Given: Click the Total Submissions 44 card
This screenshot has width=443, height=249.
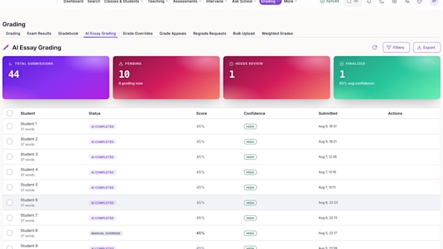Looking at the screenshot, I should 56,77.
